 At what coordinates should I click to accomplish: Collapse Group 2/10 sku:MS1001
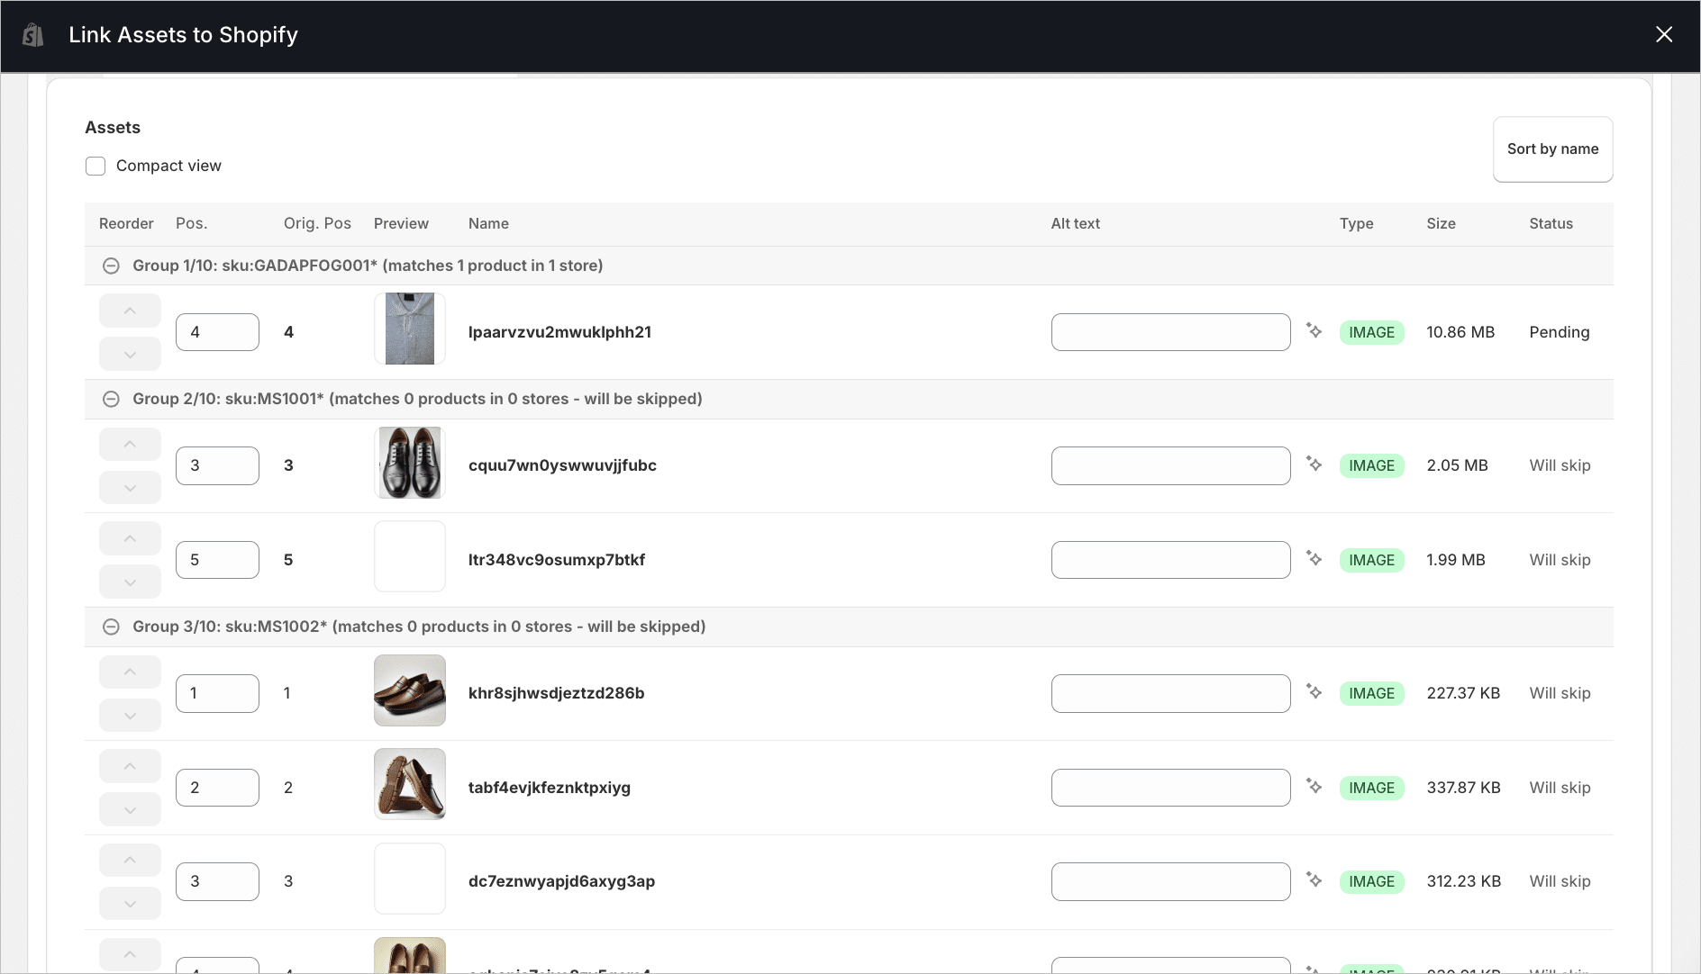click(111, 399)
